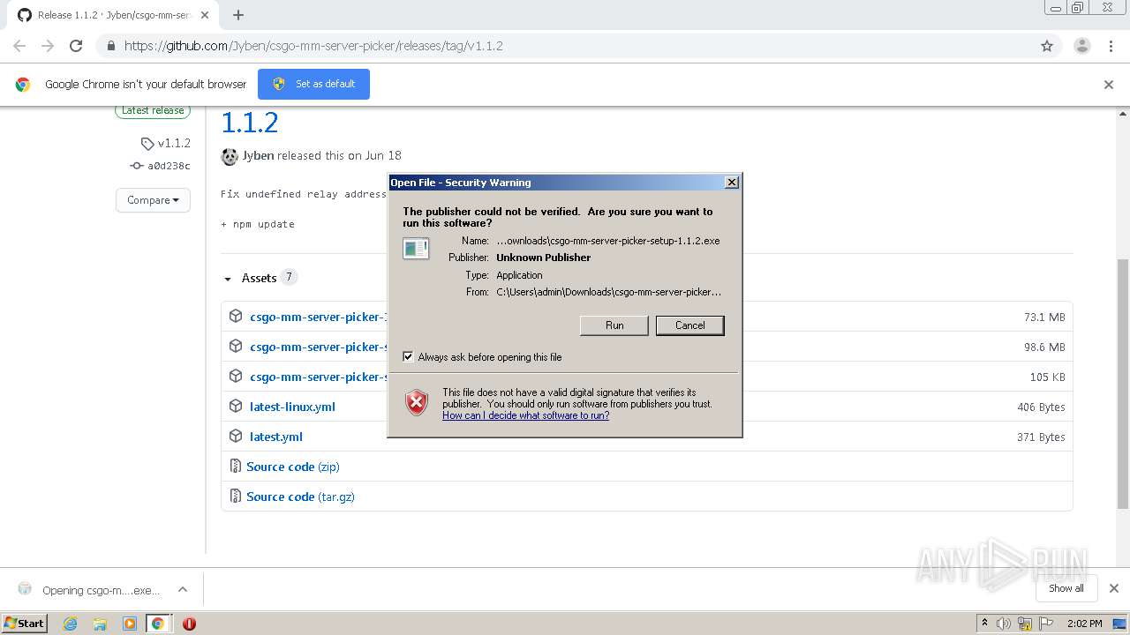Cancel the Open File security warning
The width and height of the screenshot is (1130, 635).
[690, 325]
